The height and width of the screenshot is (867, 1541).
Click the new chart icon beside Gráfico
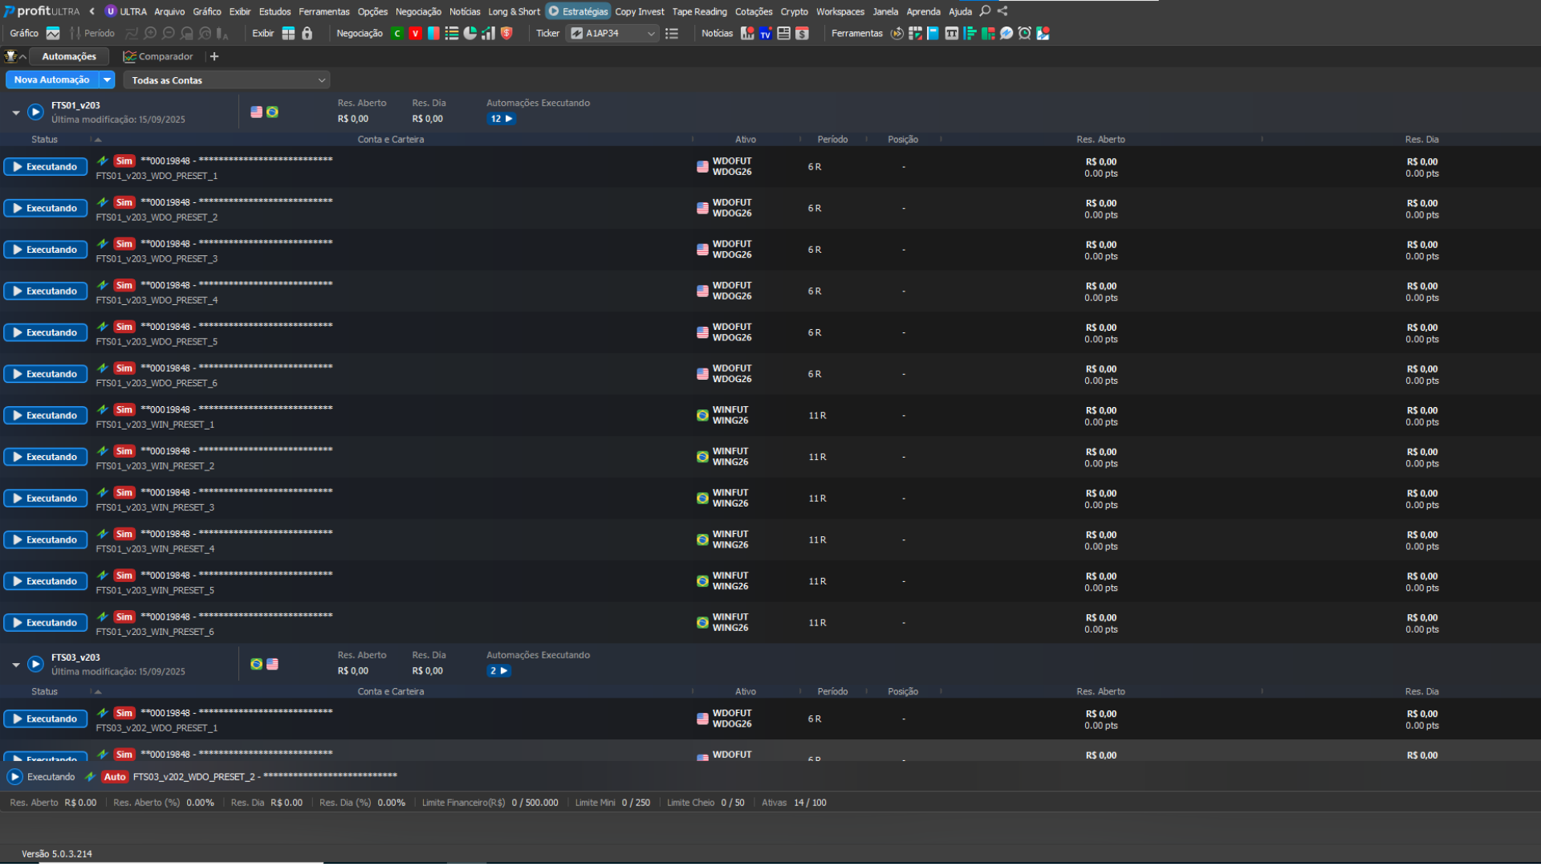coord(53,34)
